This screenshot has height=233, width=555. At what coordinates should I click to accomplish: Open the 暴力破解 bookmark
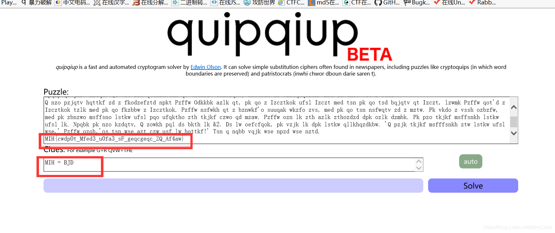tap(36, 3)
